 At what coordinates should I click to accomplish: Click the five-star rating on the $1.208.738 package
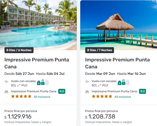point(102,97)
